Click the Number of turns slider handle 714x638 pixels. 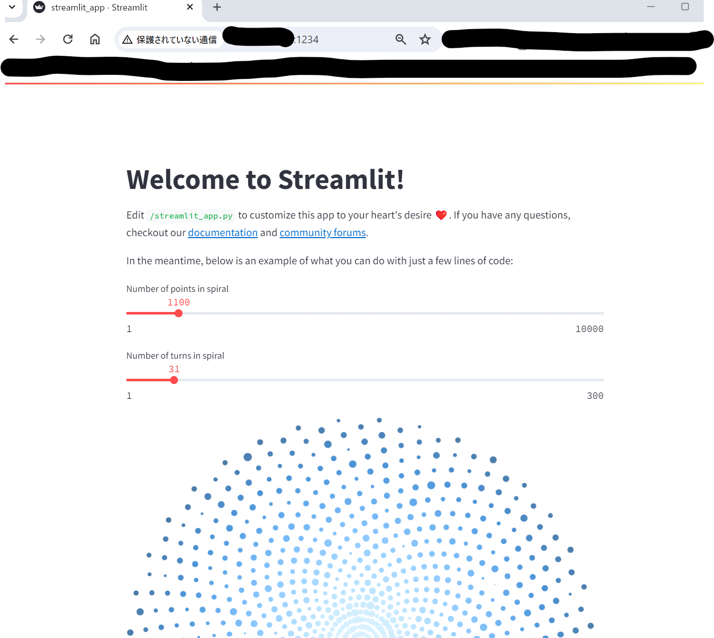coord(173,380)
